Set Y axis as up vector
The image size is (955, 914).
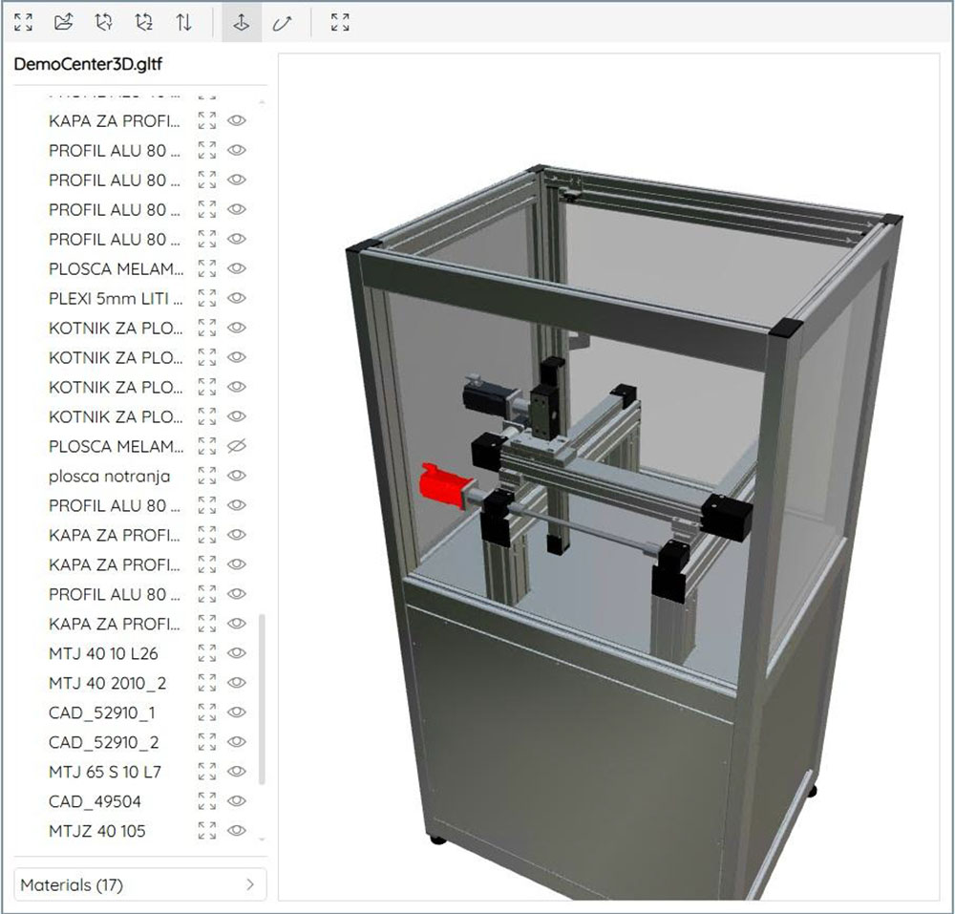(104, 22)
